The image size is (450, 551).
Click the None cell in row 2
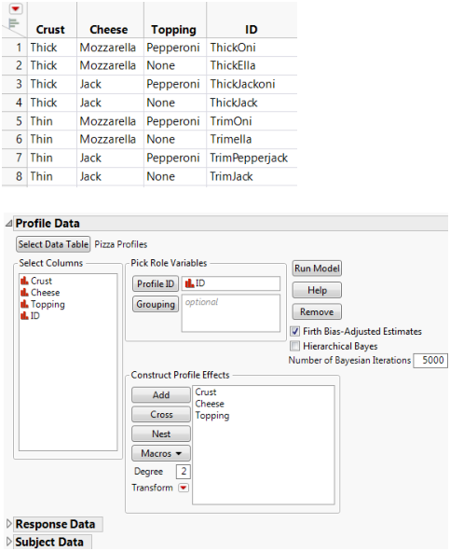click(x=160, y=65)
